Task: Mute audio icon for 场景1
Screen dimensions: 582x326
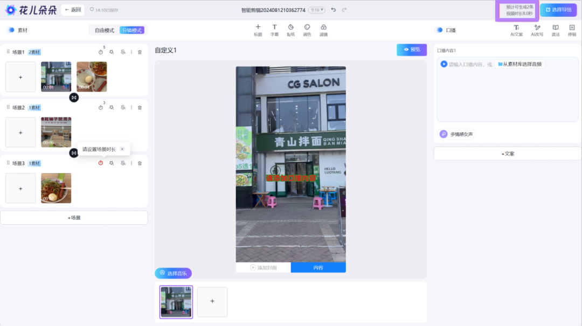Action: pyautogui.click(x=123, y=52)
